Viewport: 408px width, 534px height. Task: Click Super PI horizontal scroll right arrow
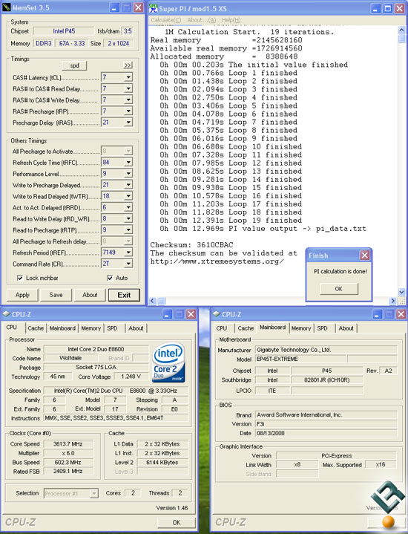pyautogui.click(x=393, y=301)
